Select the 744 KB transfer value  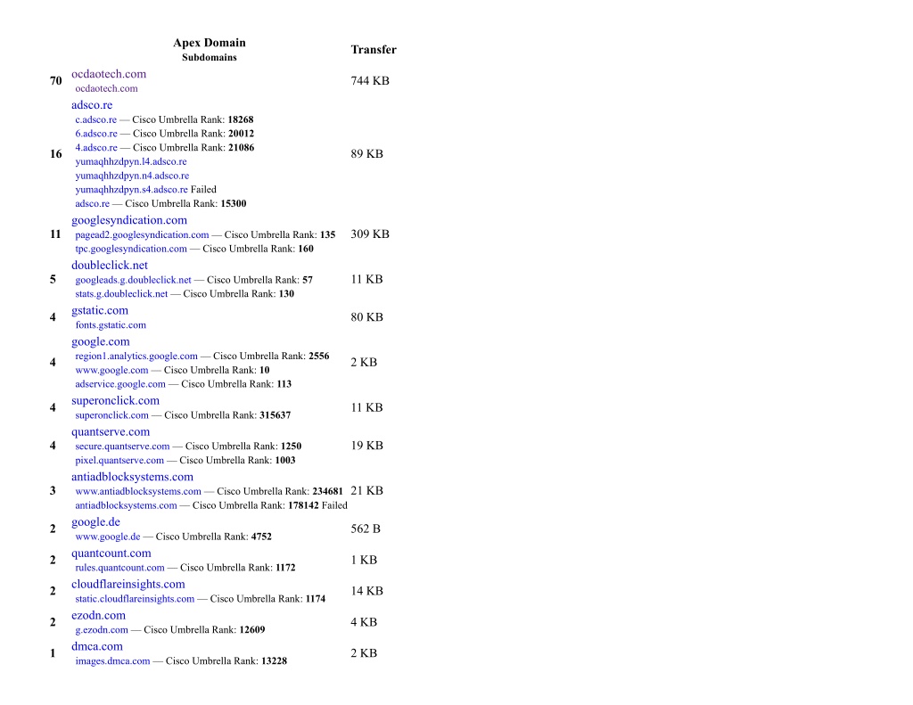coord(370,80)
